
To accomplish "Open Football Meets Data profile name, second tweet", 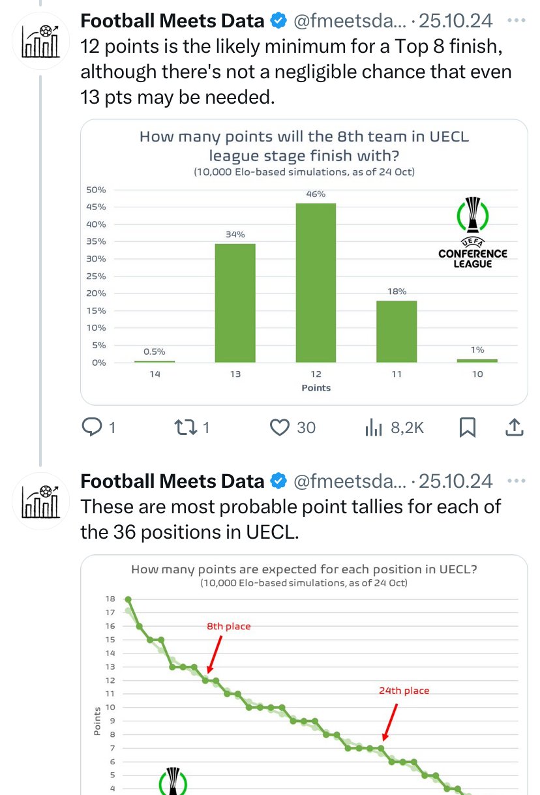I will coord(172,481).
